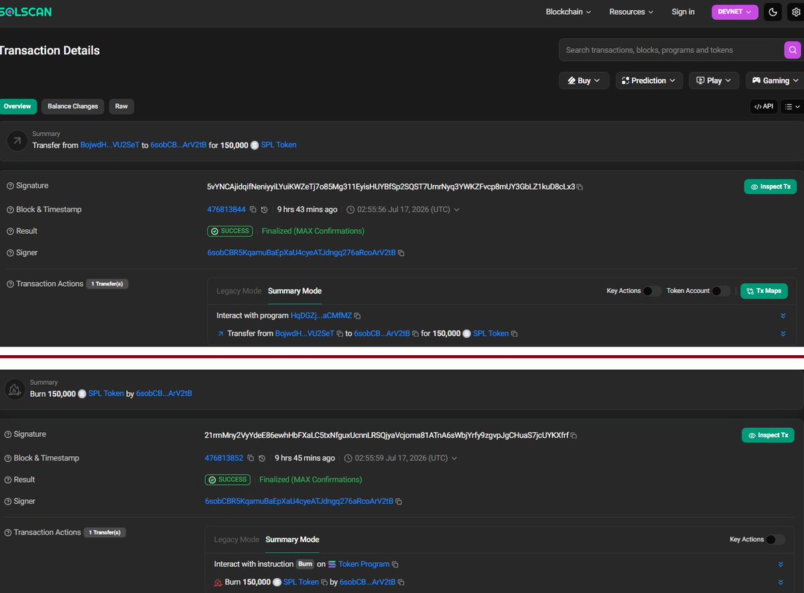804x593 pixels.
Task: Copy SPL Token address in transfer action row
Action: 515,334
